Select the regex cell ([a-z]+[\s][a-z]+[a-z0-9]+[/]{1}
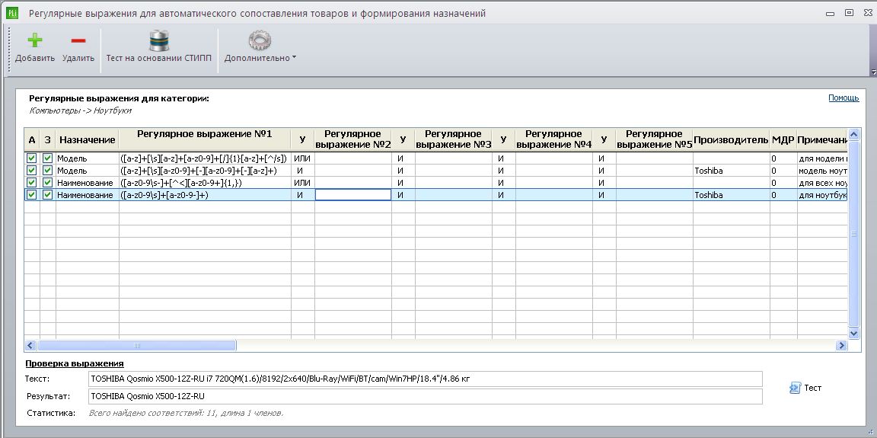This screenshot has width=877, height=438. point(205,158)
